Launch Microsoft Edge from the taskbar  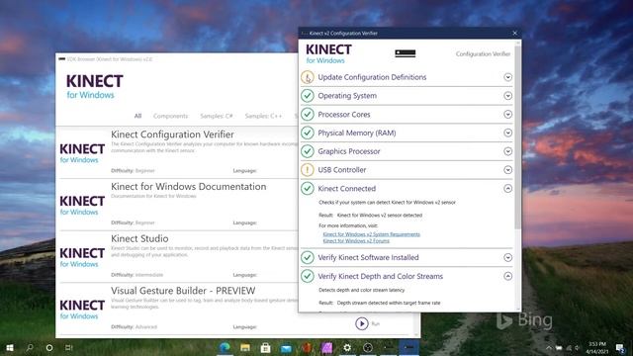click(x=225, y=347)
